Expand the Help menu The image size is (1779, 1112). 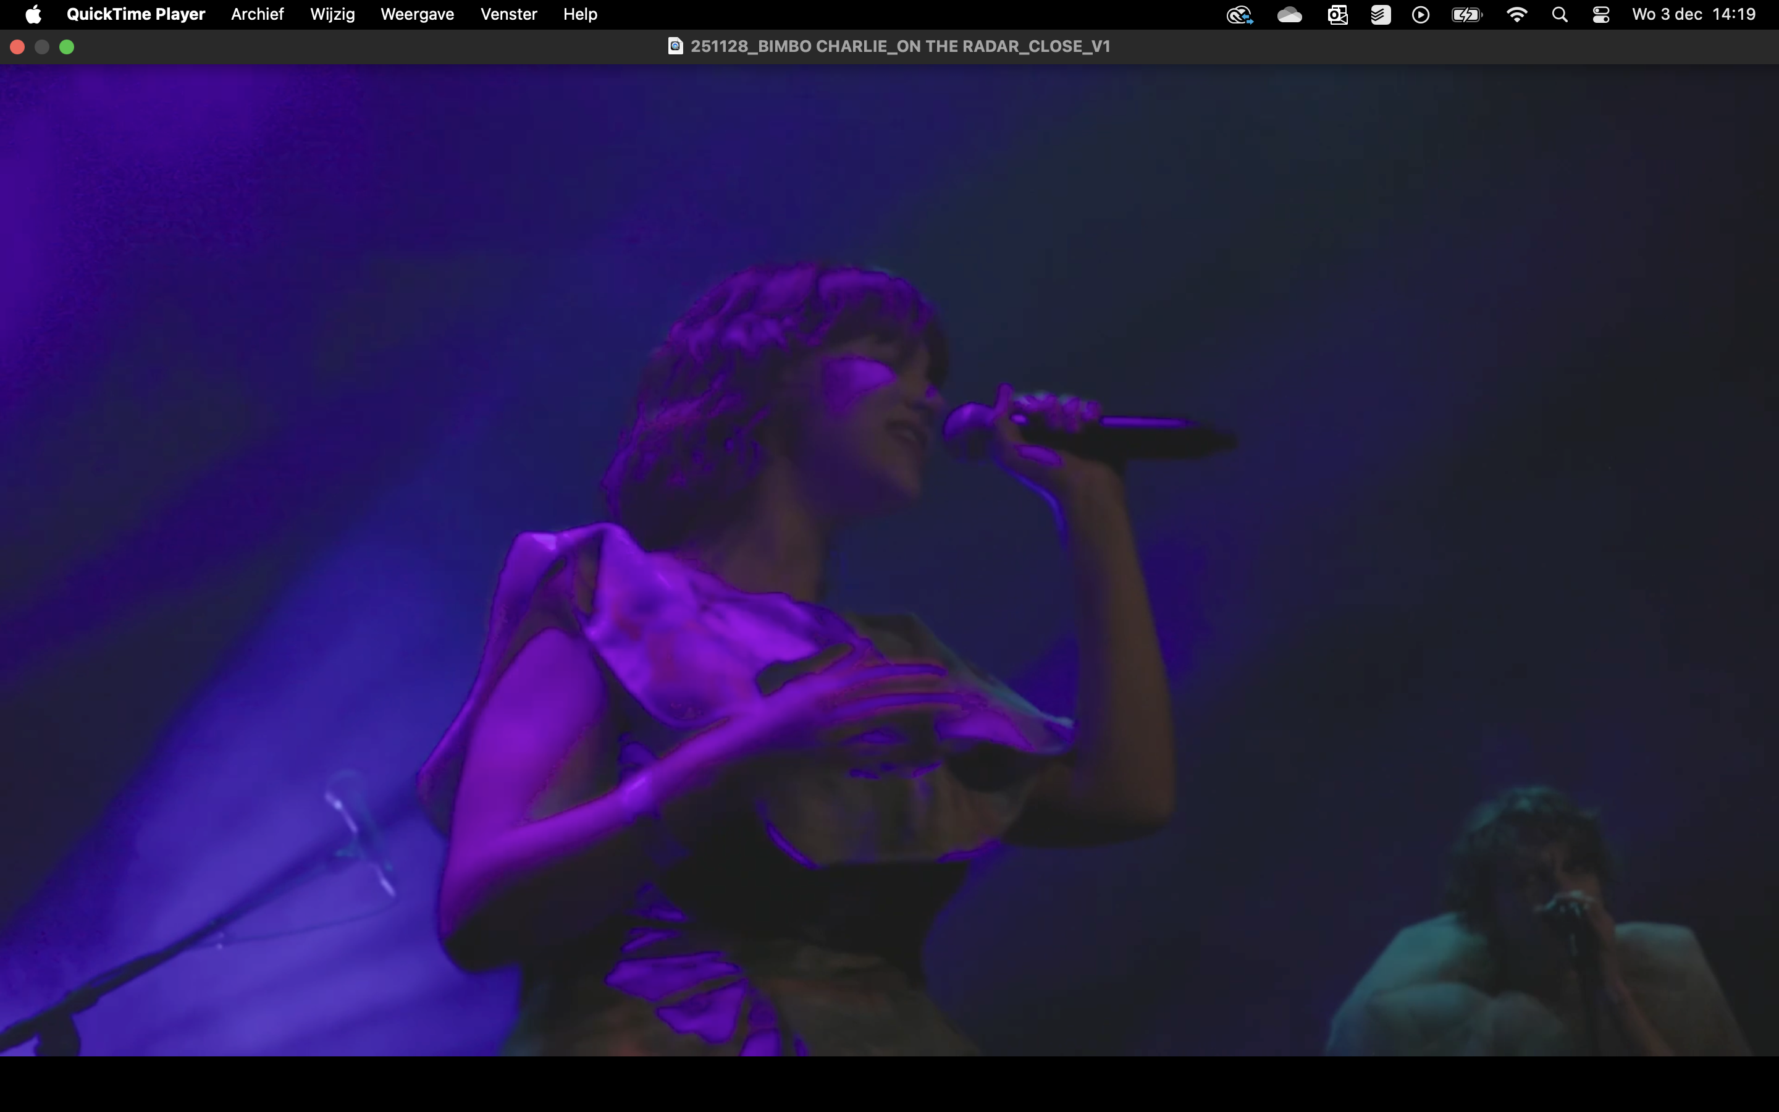(580, 15)
